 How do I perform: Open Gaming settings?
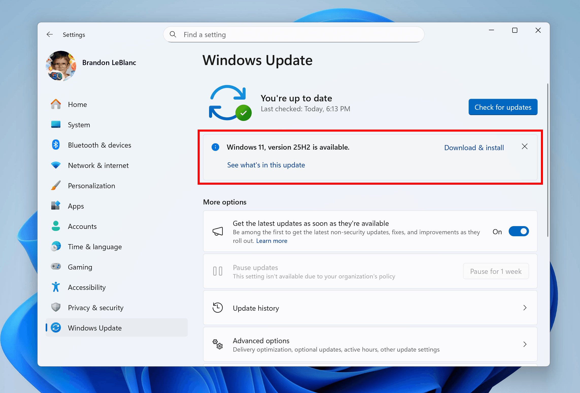click(80, 267)
